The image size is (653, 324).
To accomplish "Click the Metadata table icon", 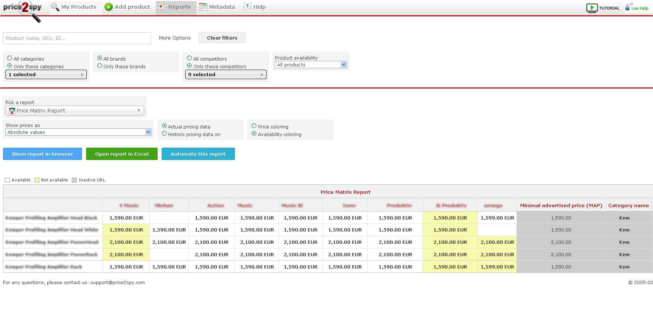I will point(203,7).
